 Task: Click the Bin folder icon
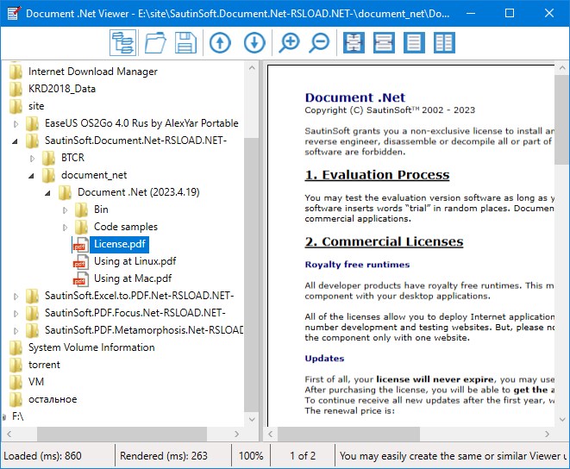click(81, 209)
